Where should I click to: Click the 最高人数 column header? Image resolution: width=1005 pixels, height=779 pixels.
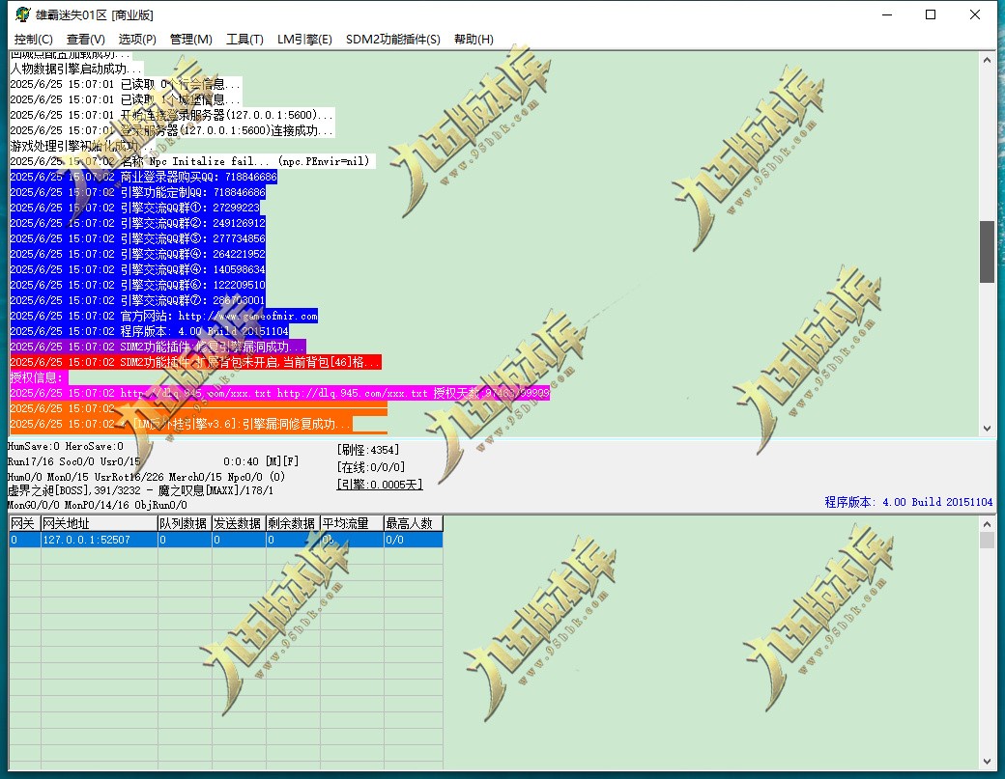pos(414,523)
